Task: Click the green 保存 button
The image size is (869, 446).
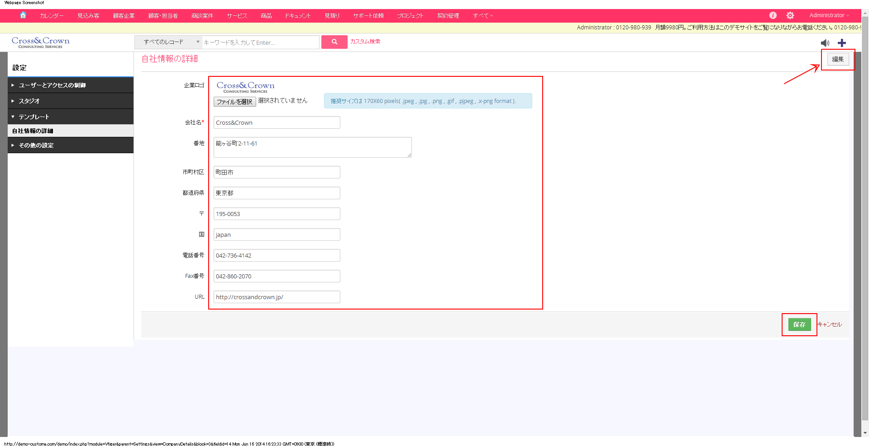Action: point(799,324)
